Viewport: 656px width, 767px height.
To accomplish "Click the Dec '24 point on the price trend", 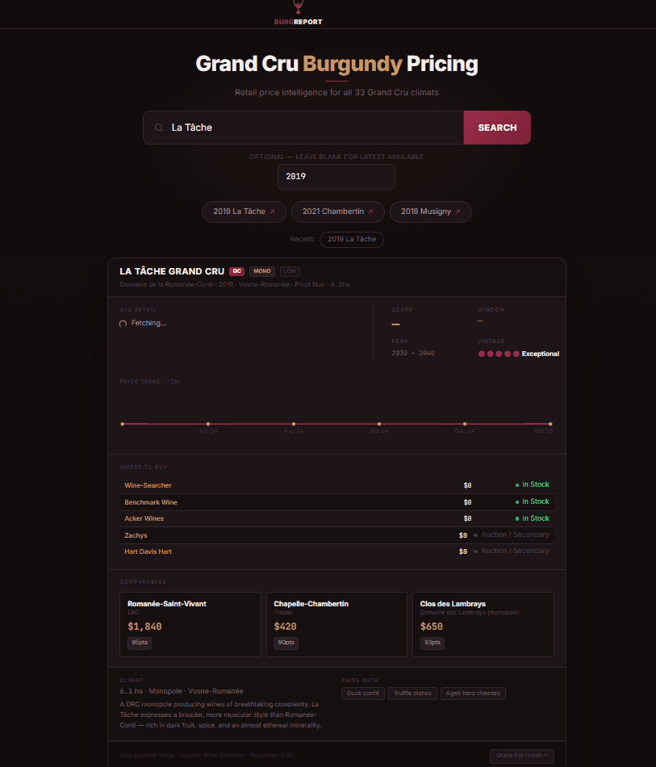I will 464,422.
